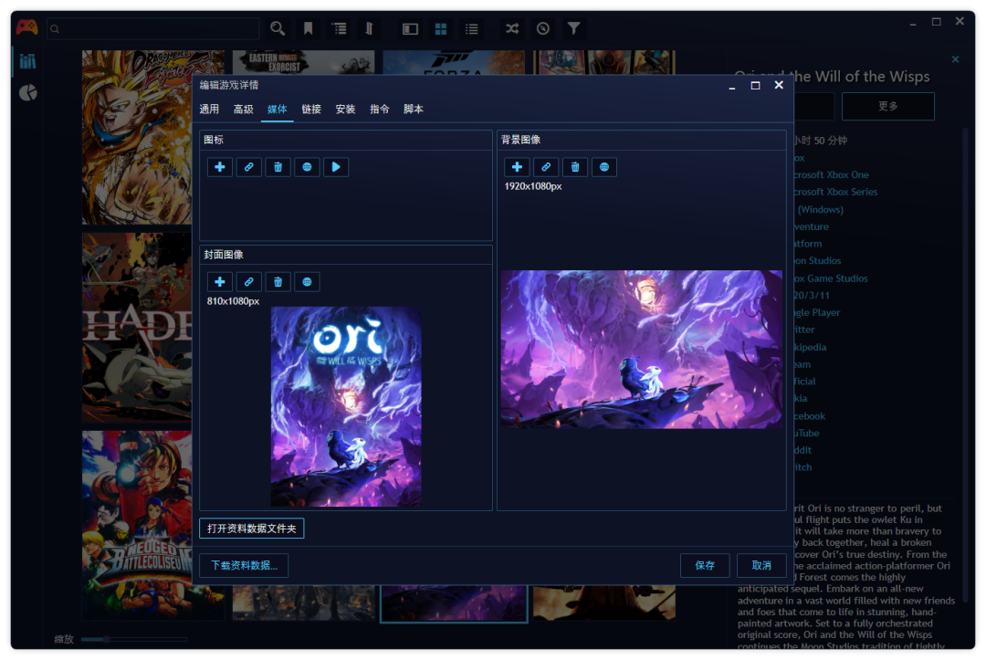Screen dimensions: 986x660
Task: Set background image from URL link button
Action: click(x=546, y=166)
